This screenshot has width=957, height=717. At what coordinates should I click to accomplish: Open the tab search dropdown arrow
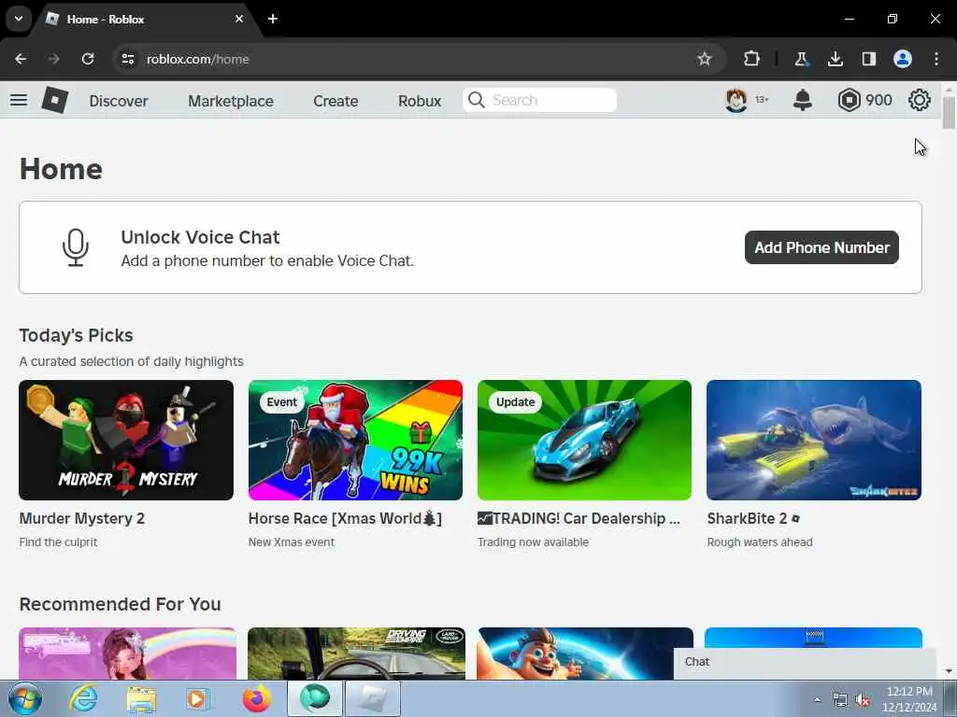tap(19, 19)
